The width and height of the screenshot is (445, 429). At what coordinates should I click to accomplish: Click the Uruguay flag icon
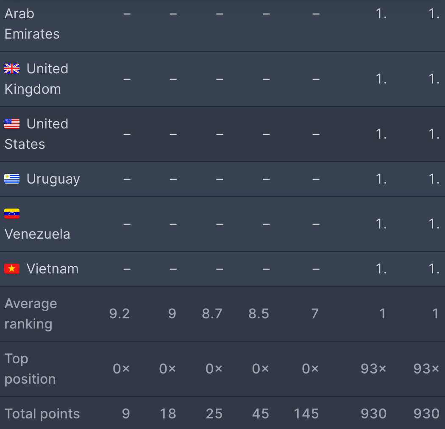12,179
